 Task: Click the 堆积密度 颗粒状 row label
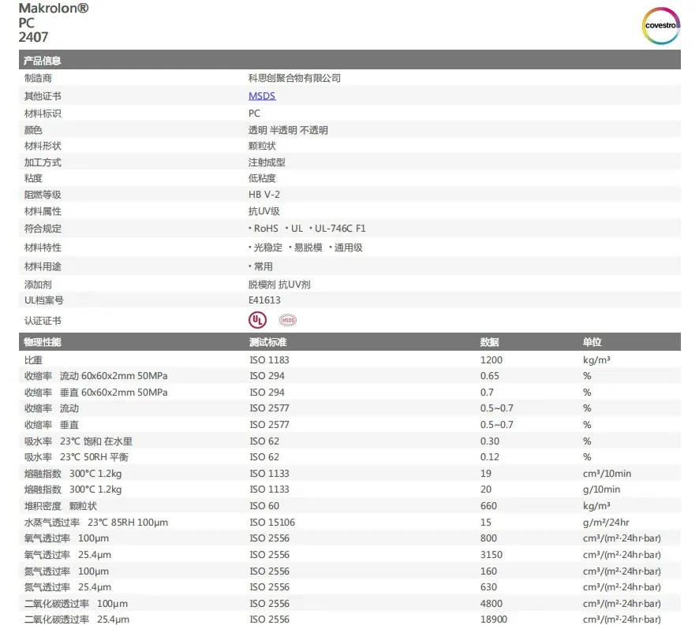(x=60, y=506)
